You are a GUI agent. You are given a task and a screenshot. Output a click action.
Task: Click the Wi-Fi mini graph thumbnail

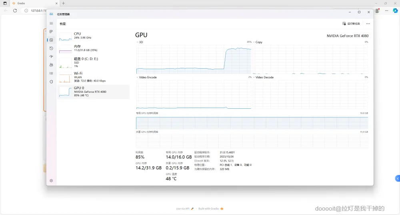tap(65, 78)
